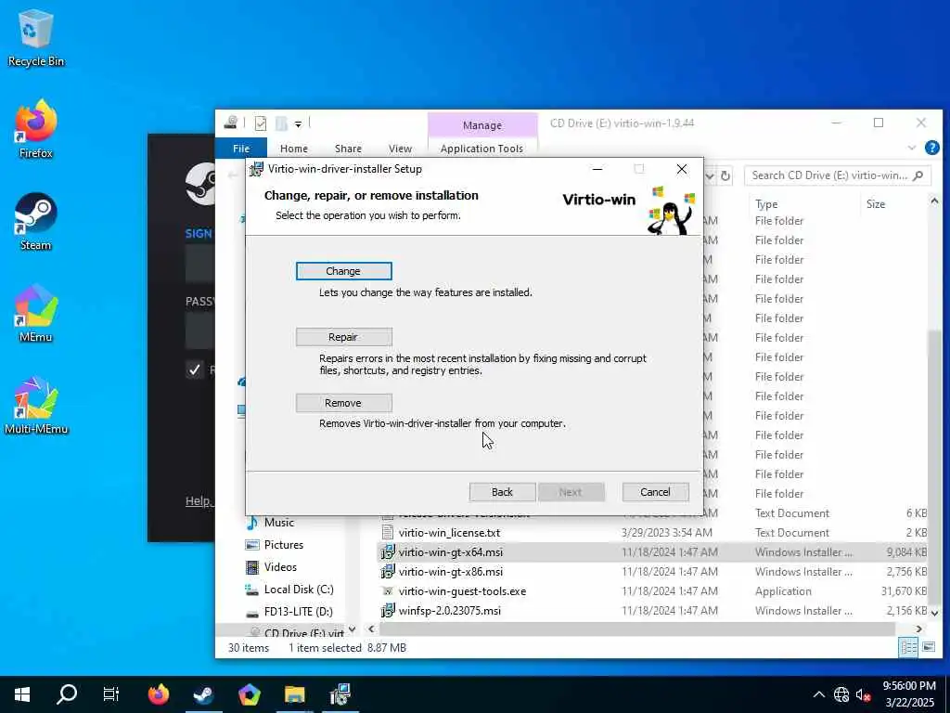
Task: Toggle the Remember me checkbox in Steam window
Action: pyautogui.click(x=195, y=369)
